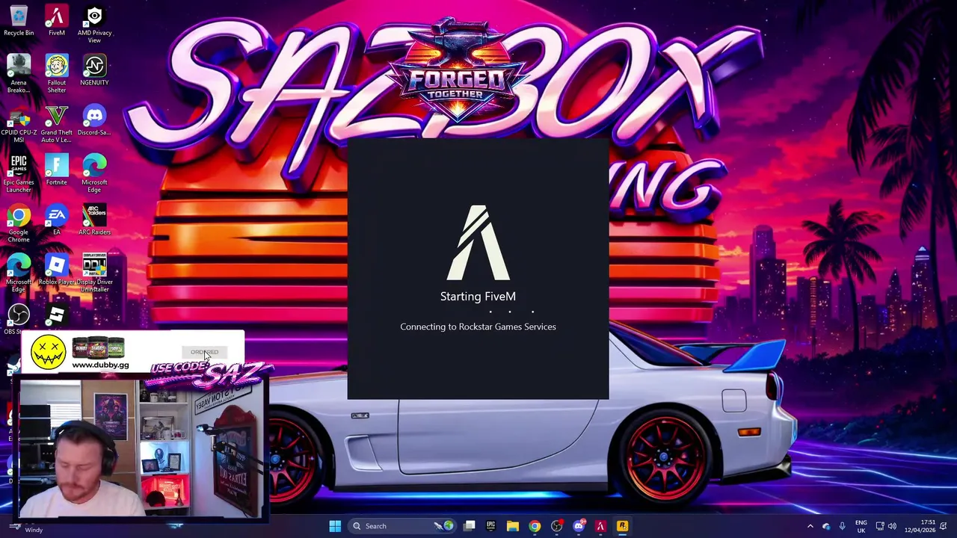This screenshot has width=957, height=538.
Task: Open the cloud sync tray icon
Action: point(826,526)
